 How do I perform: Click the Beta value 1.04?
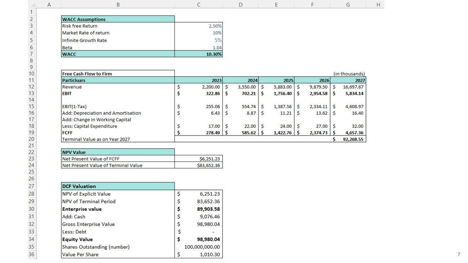click(199, 47)
